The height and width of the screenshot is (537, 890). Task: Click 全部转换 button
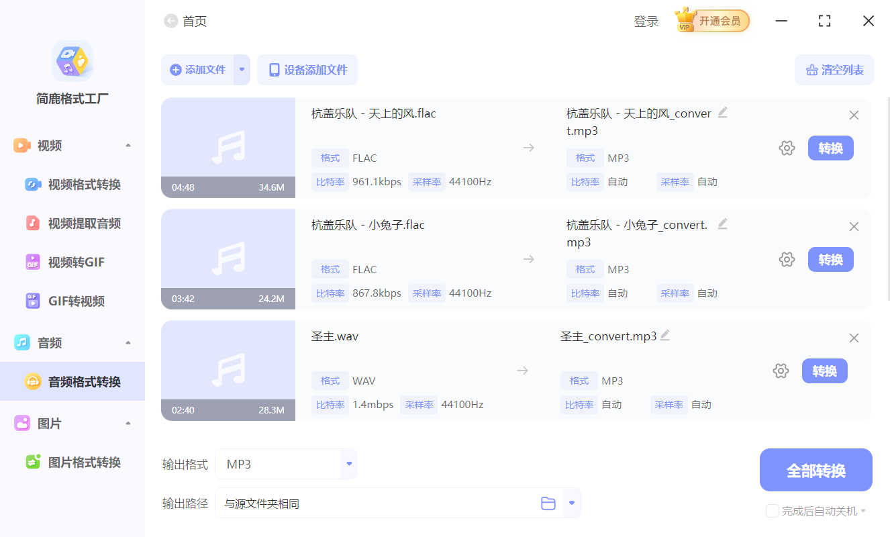(816, 470)
